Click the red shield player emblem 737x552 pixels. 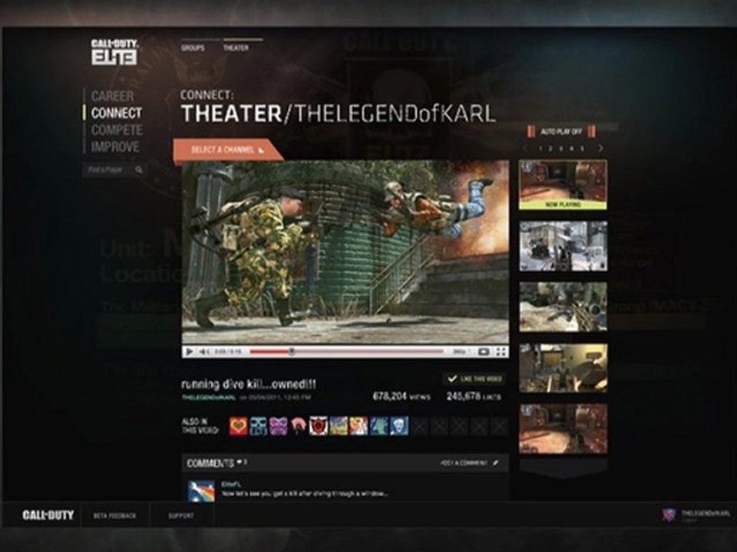coord(318,426)
